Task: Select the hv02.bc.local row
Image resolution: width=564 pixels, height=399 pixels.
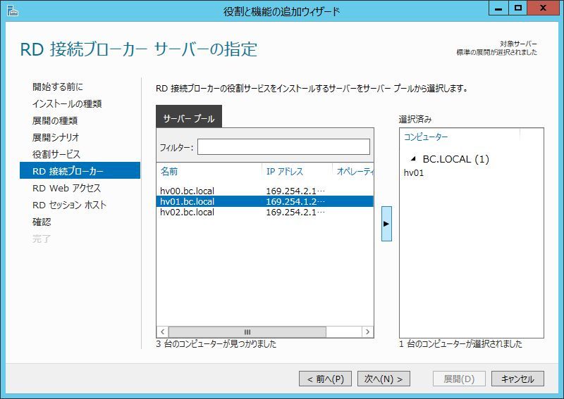Action: (265, 212)
